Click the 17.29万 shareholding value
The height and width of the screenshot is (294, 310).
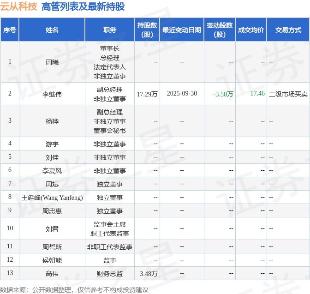click(x=147, y=94)
